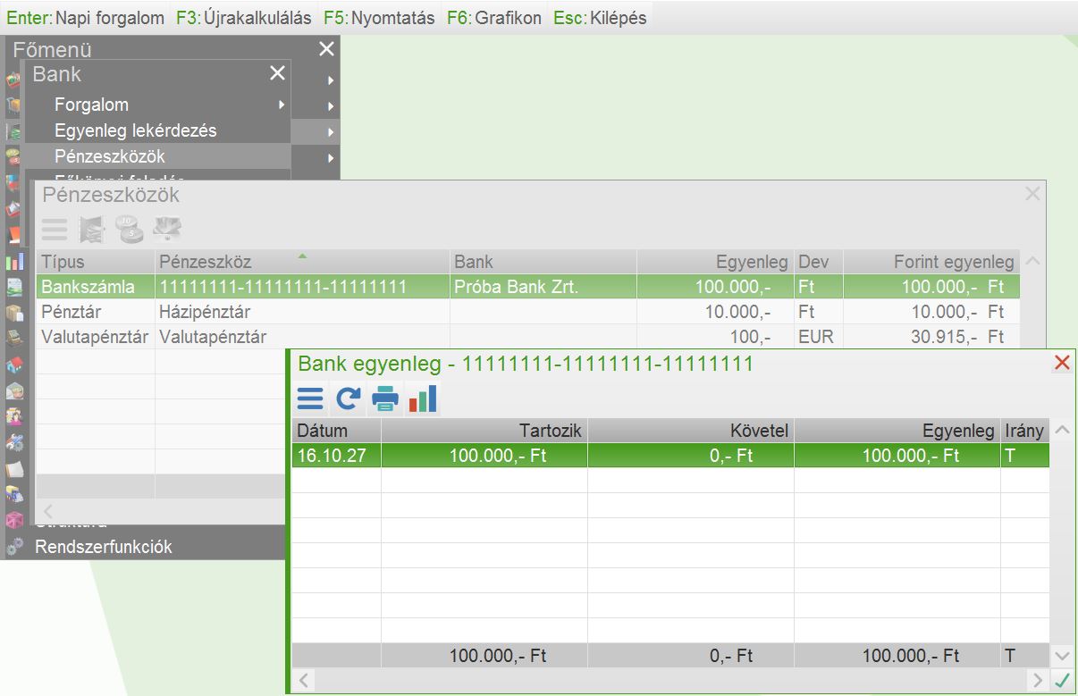Open Rendszerfunkciók in the Főmenü
The image size is (1078, 696).
pos(103,547)
